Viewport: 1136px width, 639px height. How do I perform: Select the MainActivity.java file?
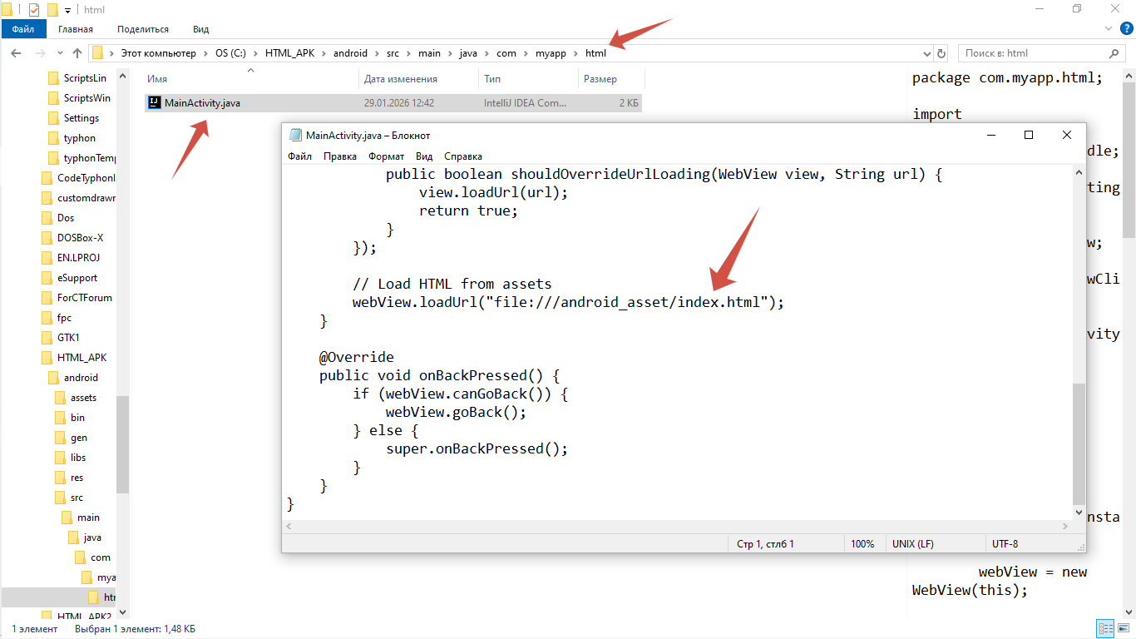click(202, 103)
